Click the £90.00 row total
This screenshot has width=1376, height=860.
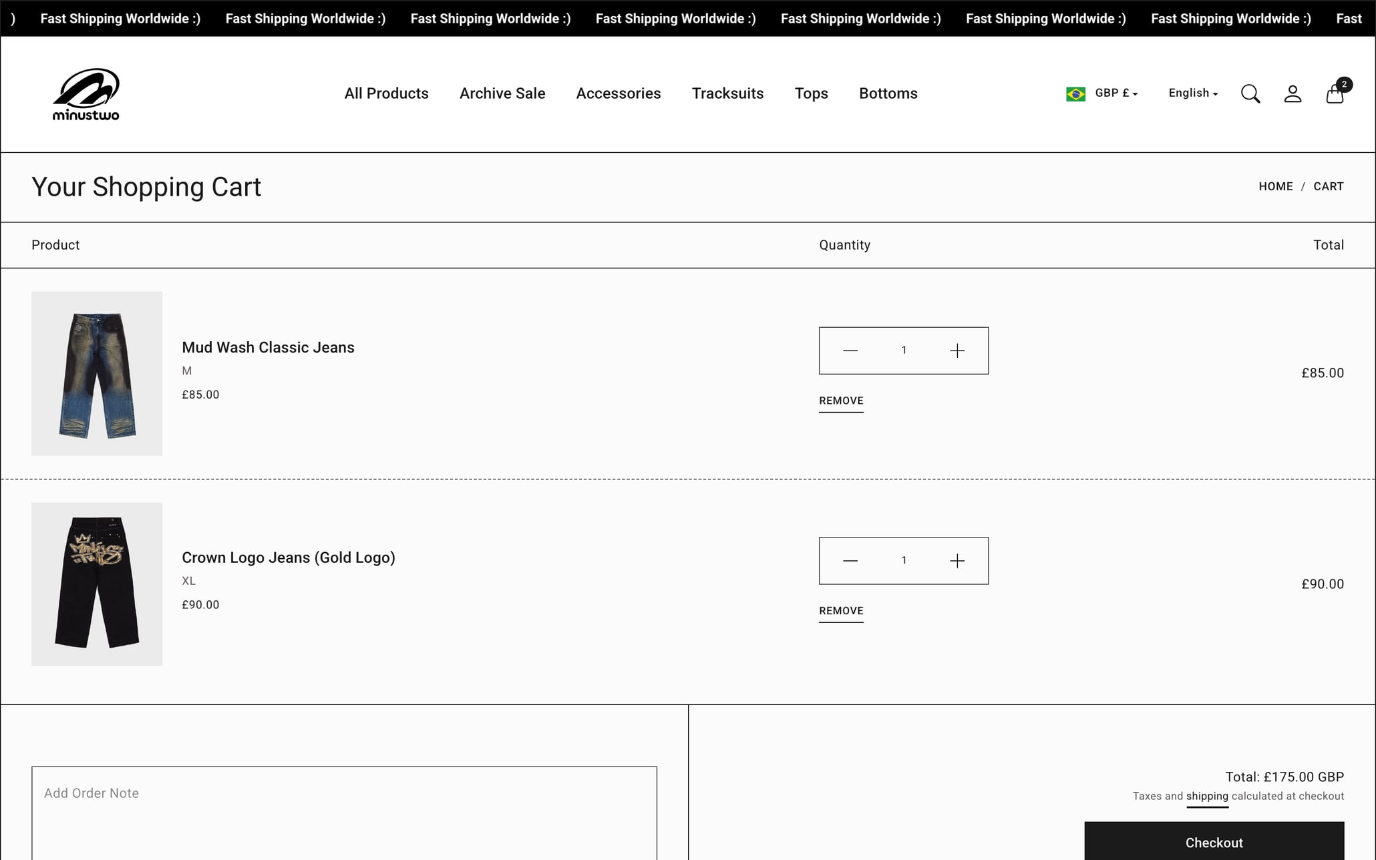1323,584
